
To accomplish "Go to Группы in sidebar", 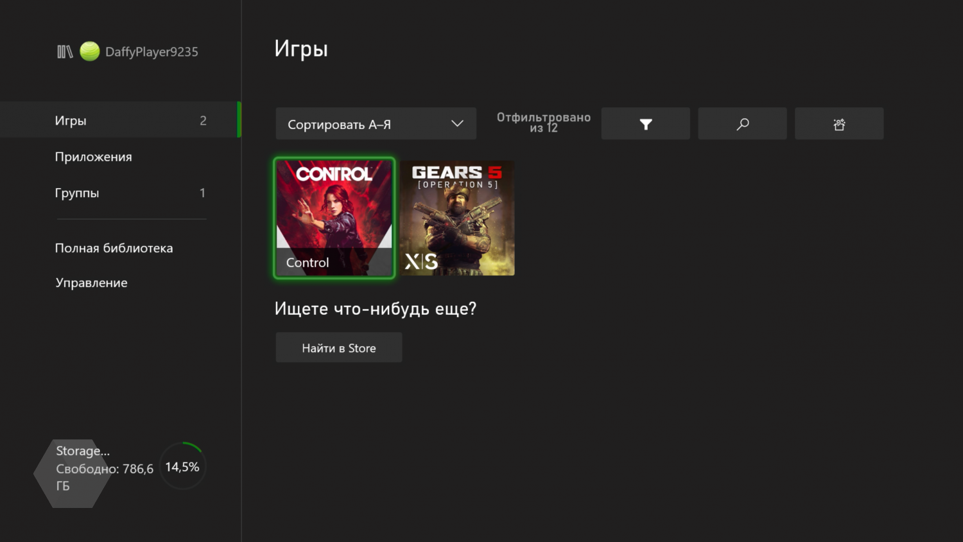I will [x=121, y=193].
